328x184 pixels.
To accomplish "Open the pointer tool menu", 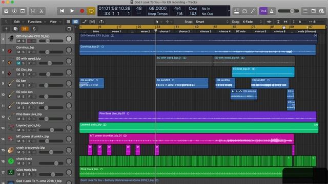I will [158, 21].
